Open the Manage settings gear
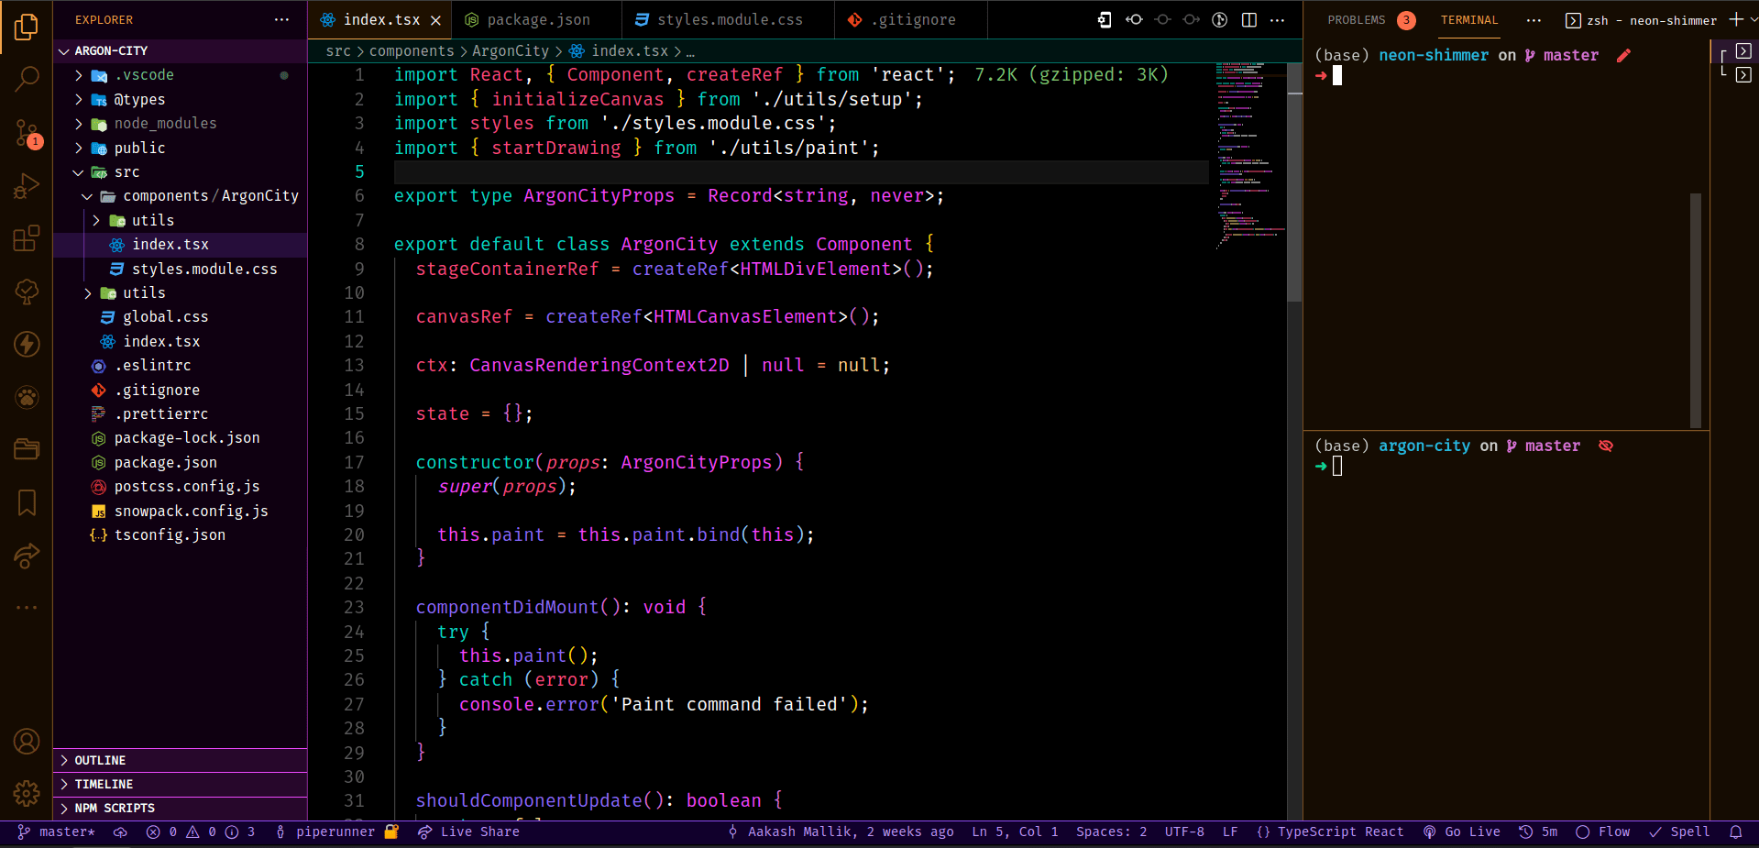Image resolution: width=1759 pixels, height=848 pixels. [27, 793]
